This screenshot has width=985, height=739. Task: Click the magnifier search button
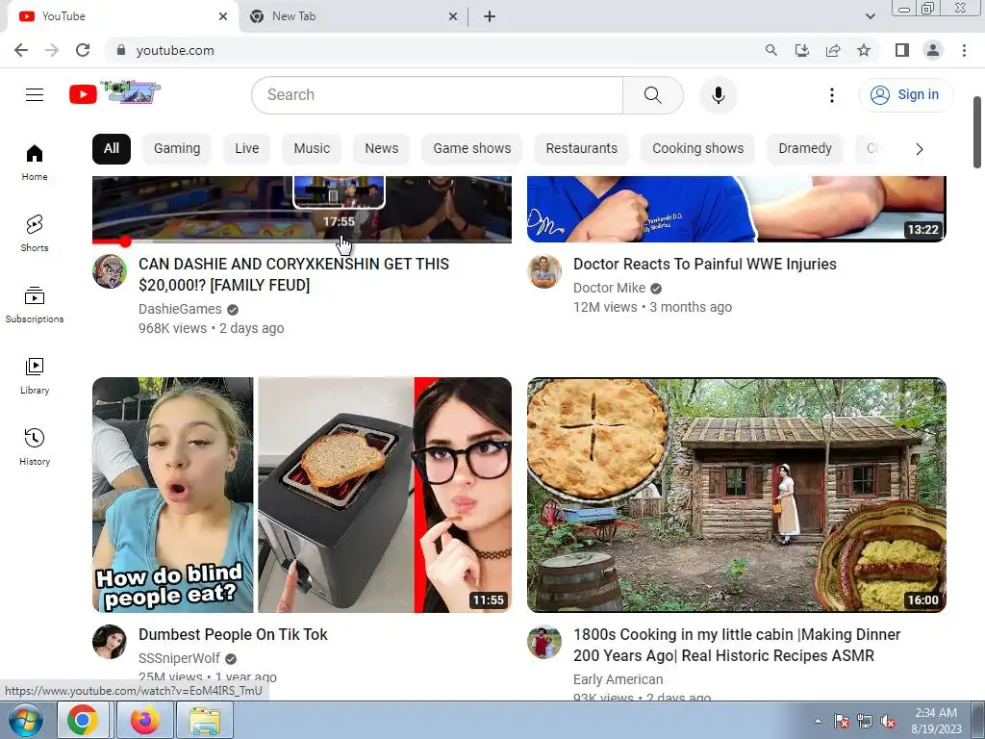[653, 95]
